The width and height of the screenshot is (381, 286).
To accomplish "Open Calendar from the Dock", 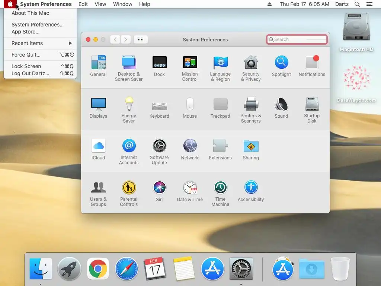I will 155,269.
